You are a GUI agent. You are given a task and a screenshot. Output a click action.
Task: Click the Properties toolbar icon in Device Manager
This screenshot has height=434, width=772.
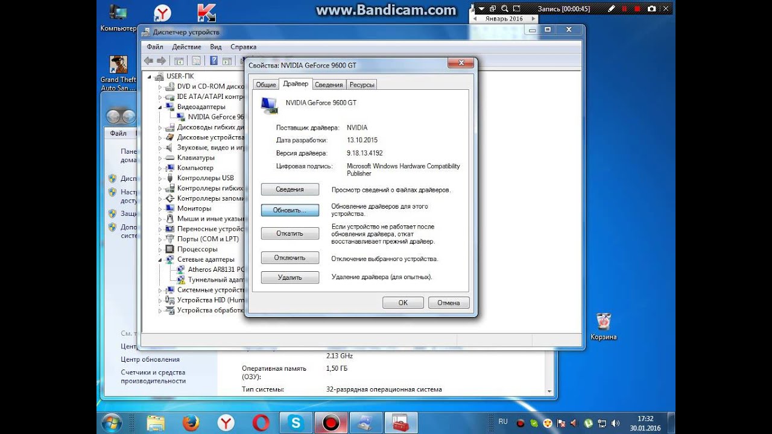click(x=196, y=60)
